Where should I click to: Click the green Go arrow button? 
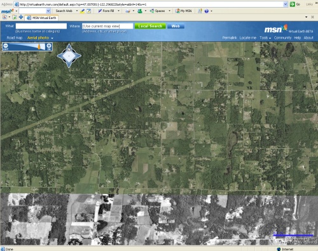tap(293, 4)
